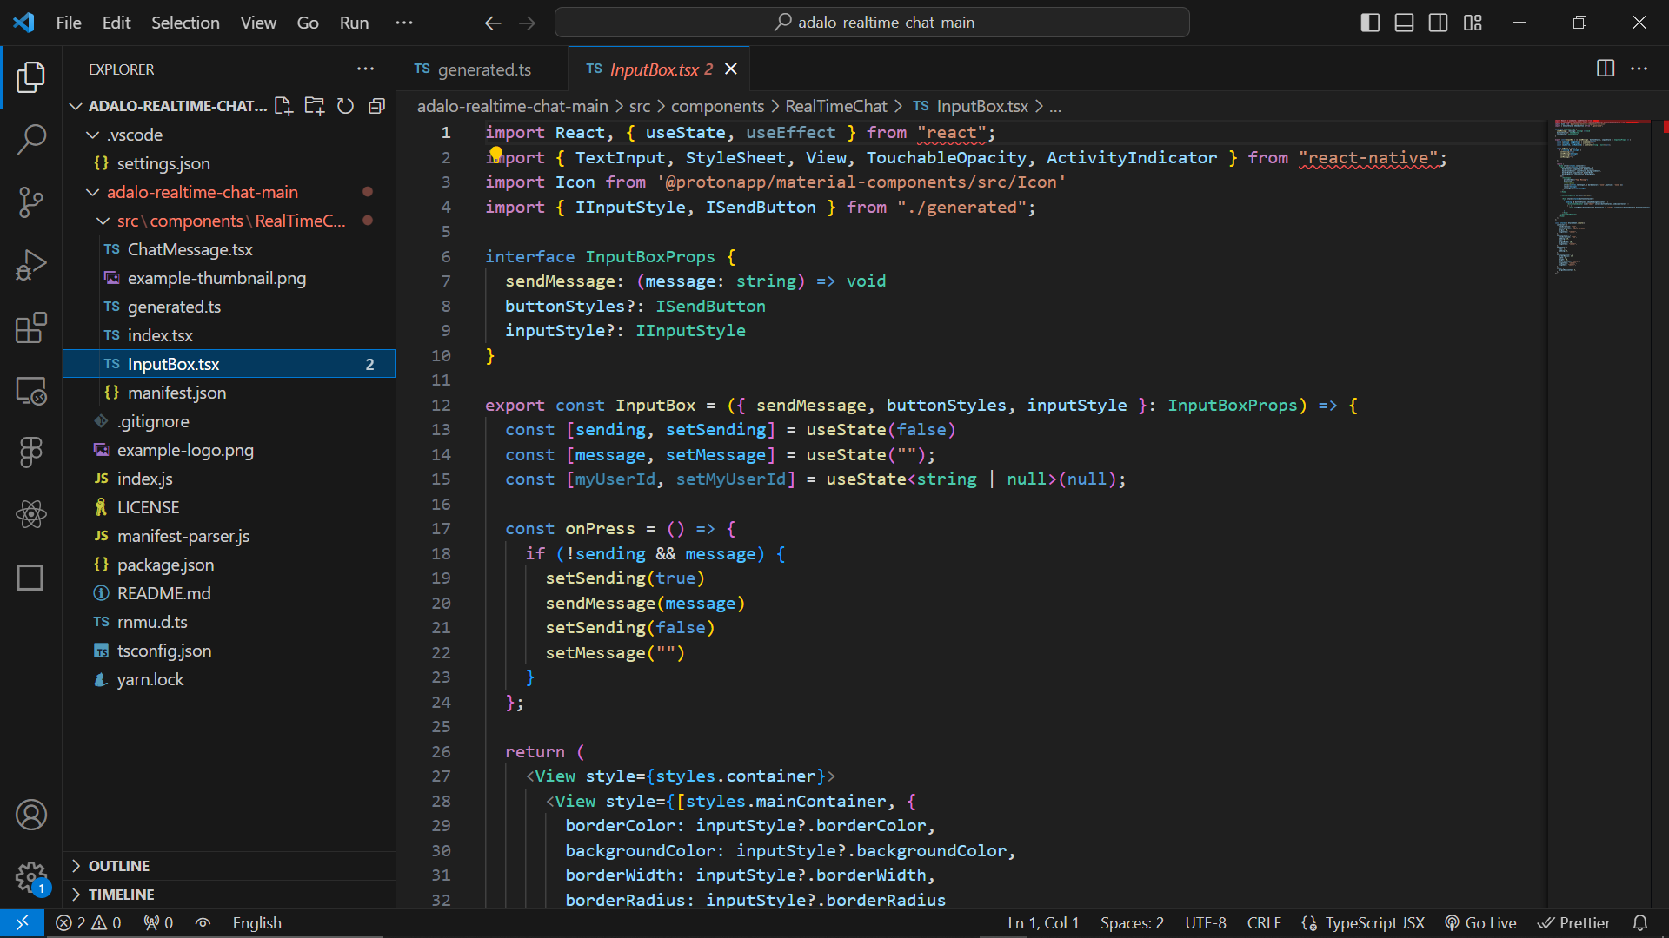Collapse all folders in Explorer
1669x938 pixels.
(376, 106)
